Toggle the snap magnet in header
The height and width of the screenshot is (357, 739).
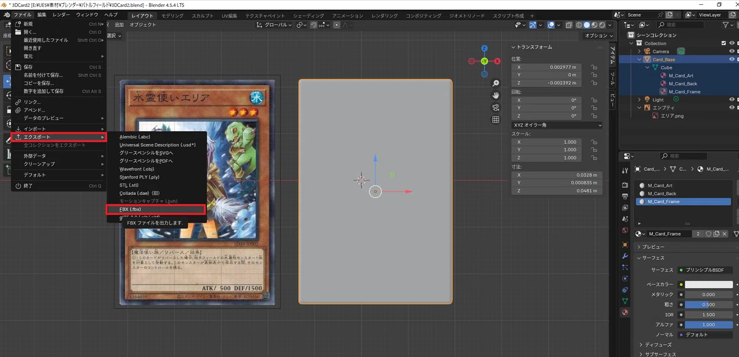(x=314, y=25)
